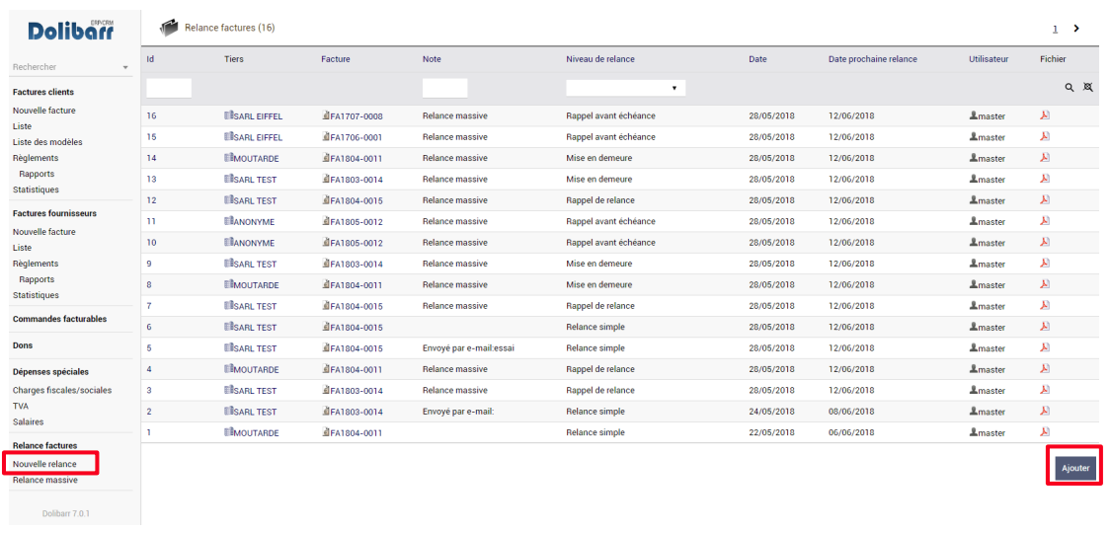Sort by Date prochaine relance column

873,59
